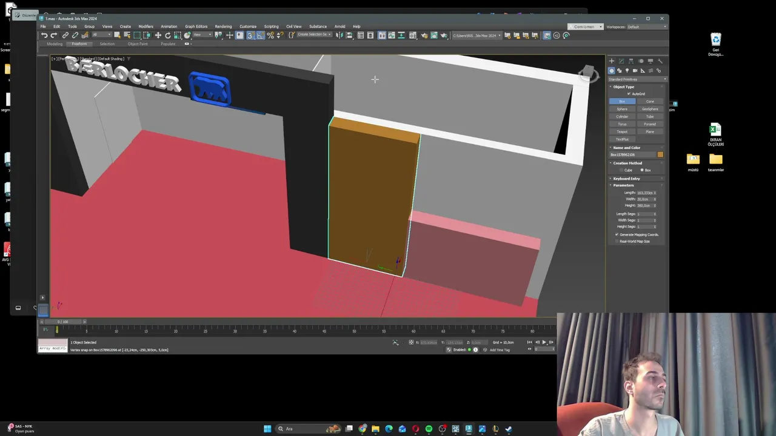
Task: Click the Length parameter value field
Action: [x=644, y=193]
